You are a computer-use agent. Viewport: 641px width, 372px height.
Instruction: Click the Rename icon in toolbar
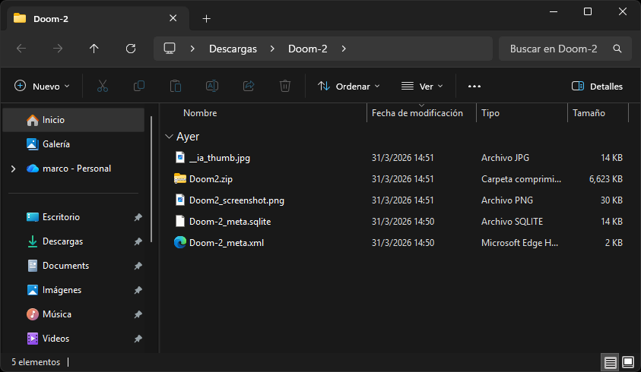(x=212, y=87)
